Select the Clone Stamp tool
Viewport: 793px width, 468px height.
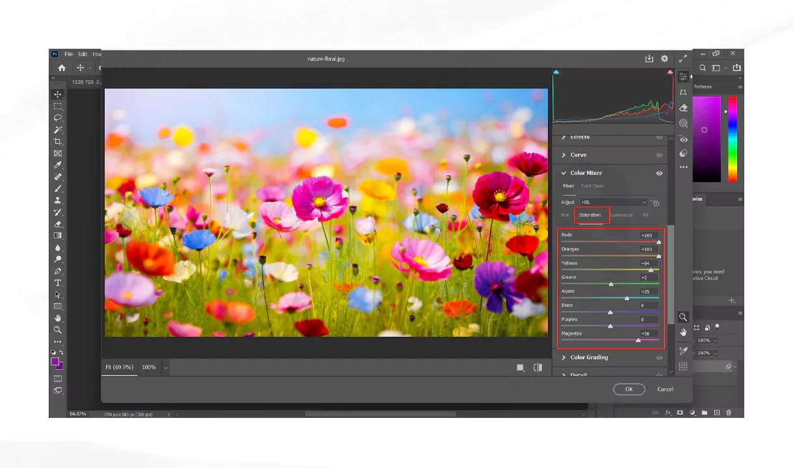click(58, 200)
